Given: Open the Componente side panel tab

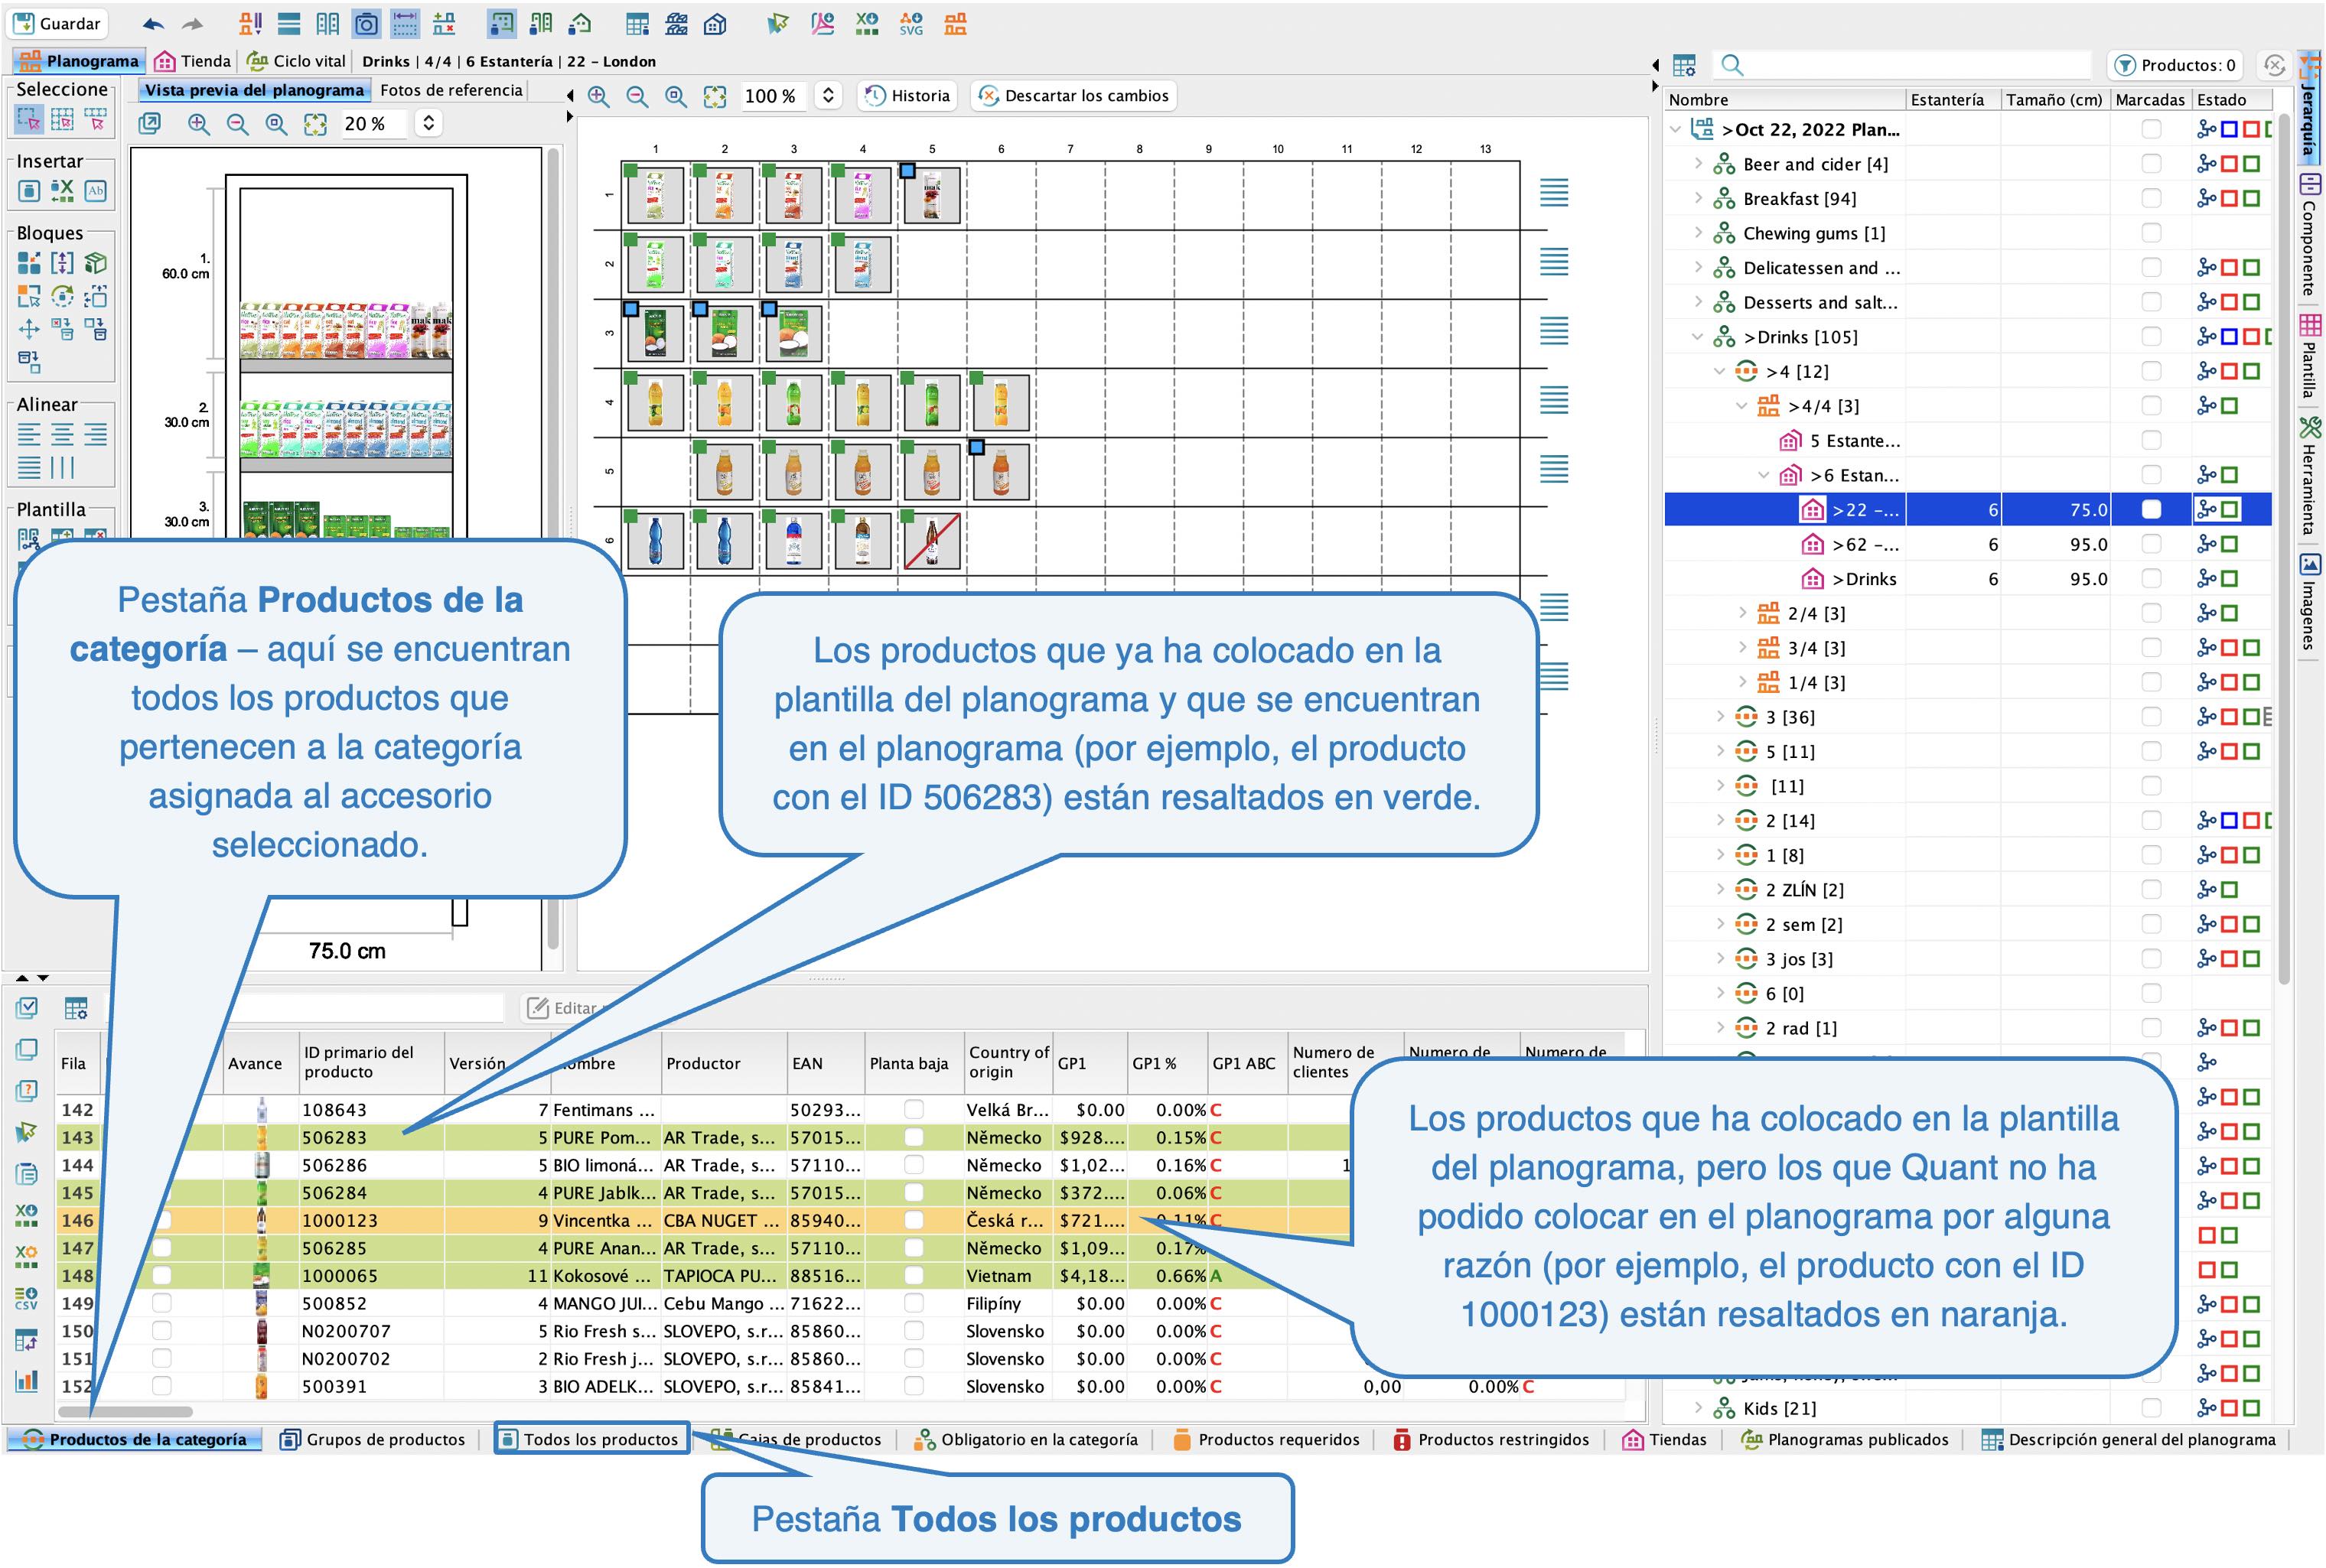Looking at the screenshot, I should pos(2310,235).
